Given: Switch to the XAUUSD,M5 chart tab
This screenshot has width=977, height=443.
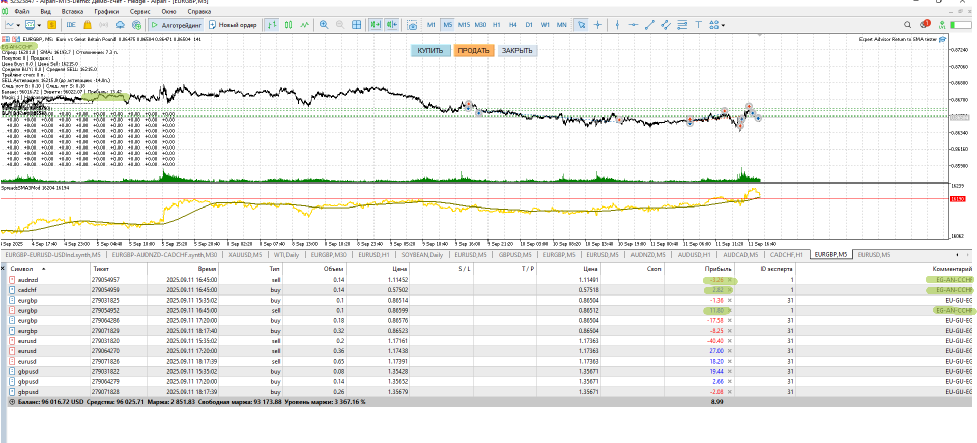Looking at the screenshot, I should [245, 255].
